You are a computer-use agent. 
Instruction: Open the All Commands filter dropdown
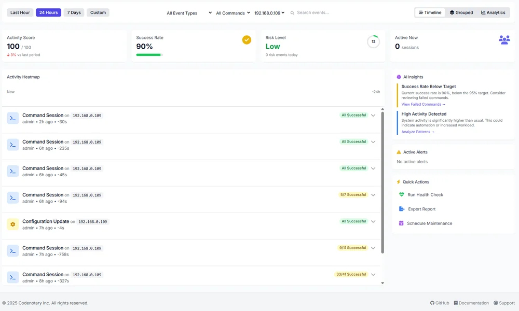click(233, 13)
